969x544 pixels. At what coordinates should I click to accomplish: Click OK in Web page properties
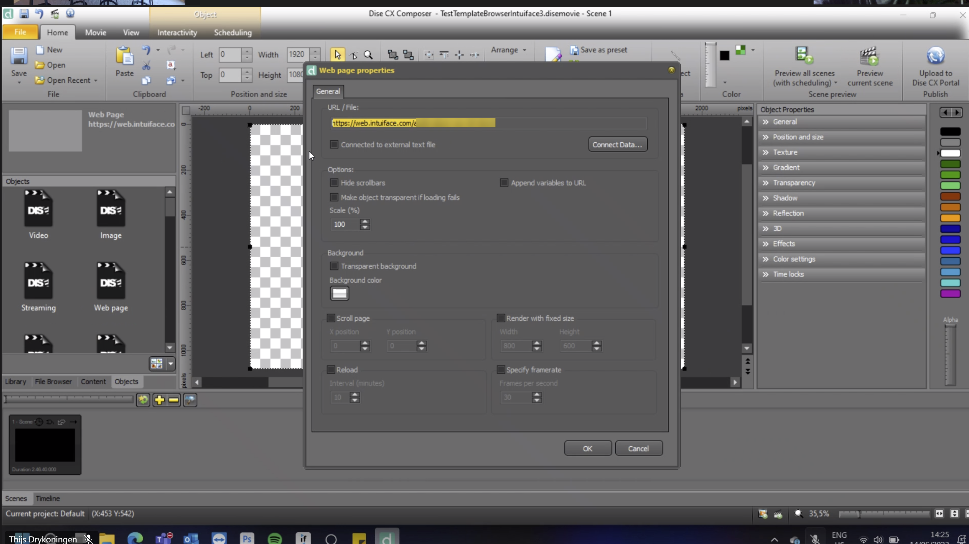point(587,449)
